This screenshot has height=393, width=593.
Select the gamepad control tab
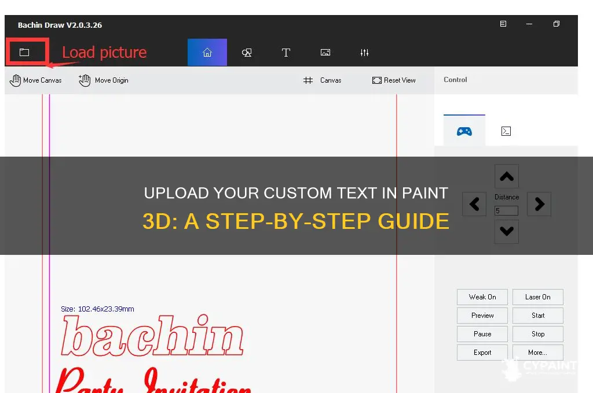coord(464,131)
